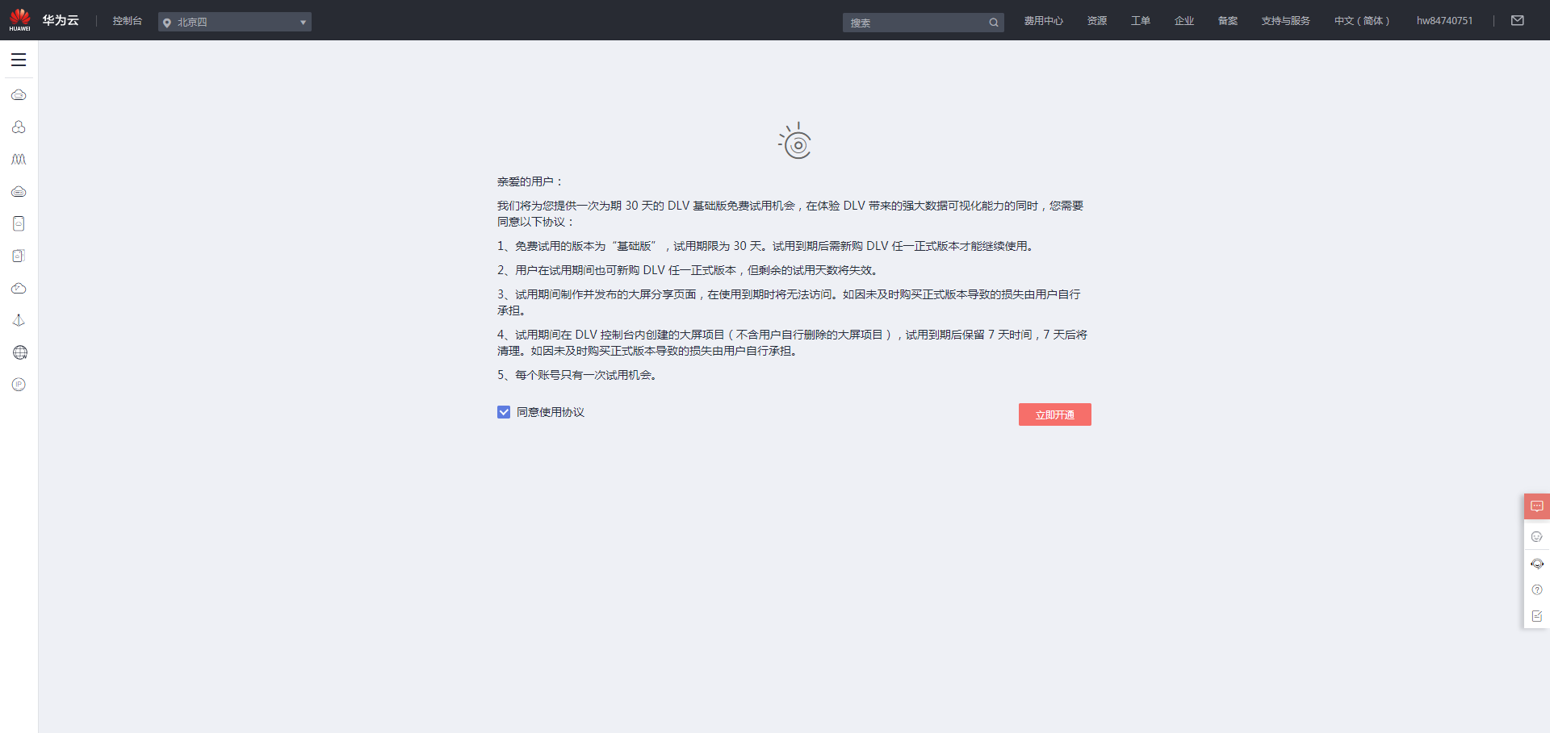
Task: Click the 立即开通 button
Action: coord(1055,414)
